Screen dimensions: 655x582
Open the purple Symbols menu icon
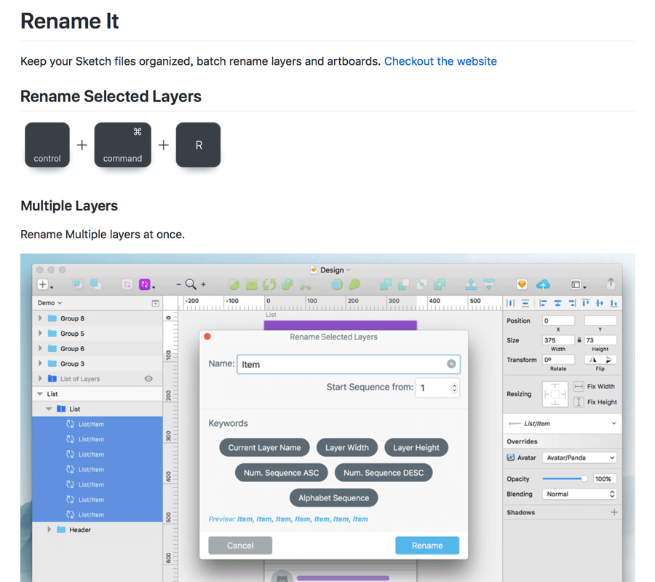146,285
